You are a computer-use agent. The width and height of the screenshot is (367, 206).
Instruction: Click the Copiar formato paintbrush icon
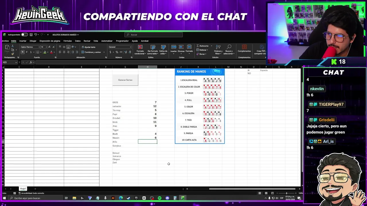click(13, 54)
